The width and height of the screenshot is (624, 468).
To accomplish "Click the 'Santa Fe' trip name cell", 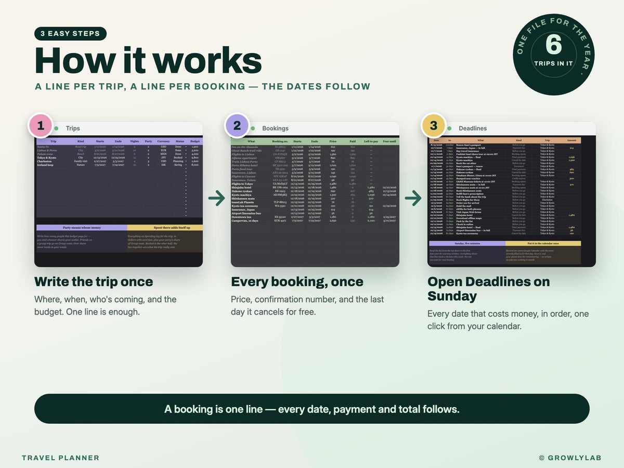I will click(x=43, y=147).
